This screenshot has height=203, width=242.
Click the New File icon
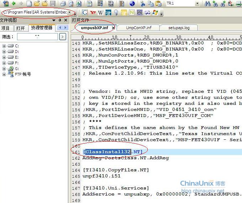(x=29, y=4)
